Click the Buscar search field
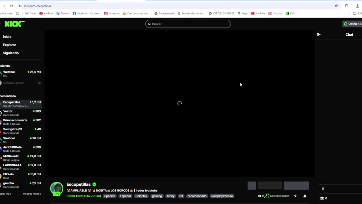This screenshot has height=204, width=362. click(x=188, y=24)
